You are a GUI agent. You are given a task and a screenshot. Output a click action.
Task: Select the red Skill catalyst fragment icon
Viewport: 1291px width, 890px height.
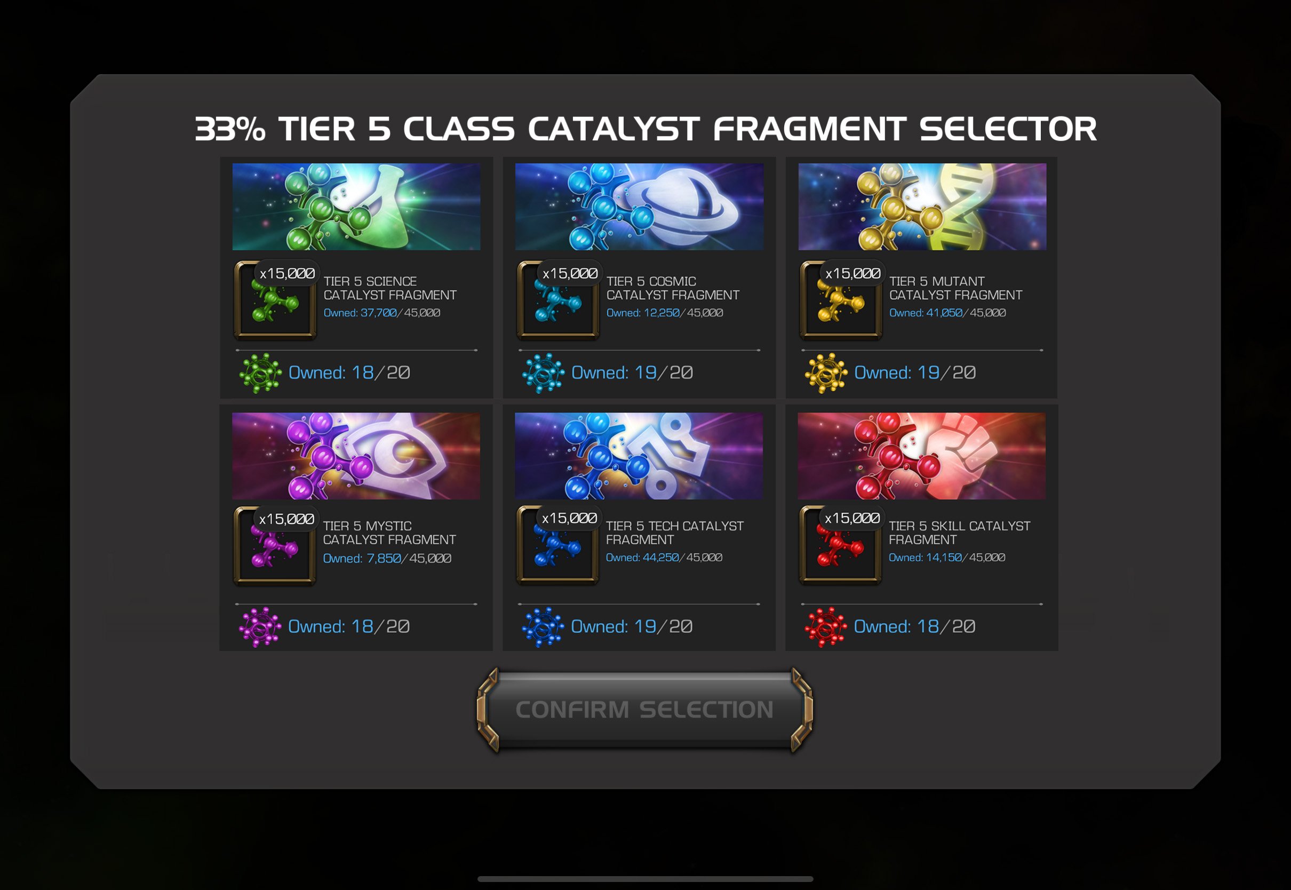click(841, 545)
